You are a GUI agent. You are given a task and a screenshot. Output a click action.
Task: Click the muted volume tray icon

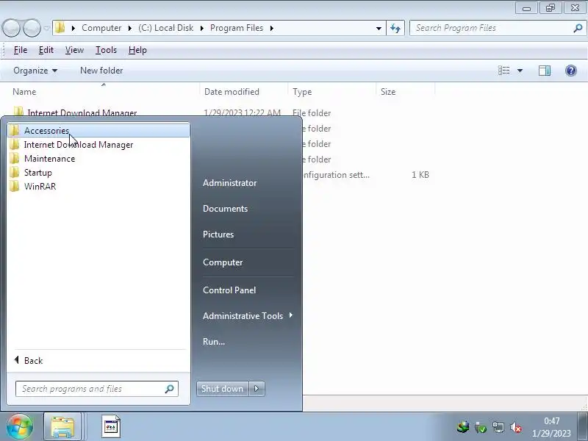[516, 427]
